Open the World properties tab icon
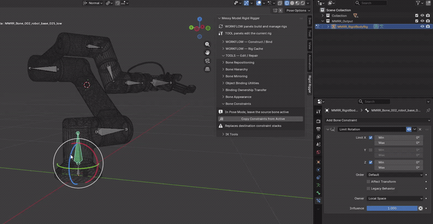433x224 pixels. pyautogui.click(x=318, y=152)
